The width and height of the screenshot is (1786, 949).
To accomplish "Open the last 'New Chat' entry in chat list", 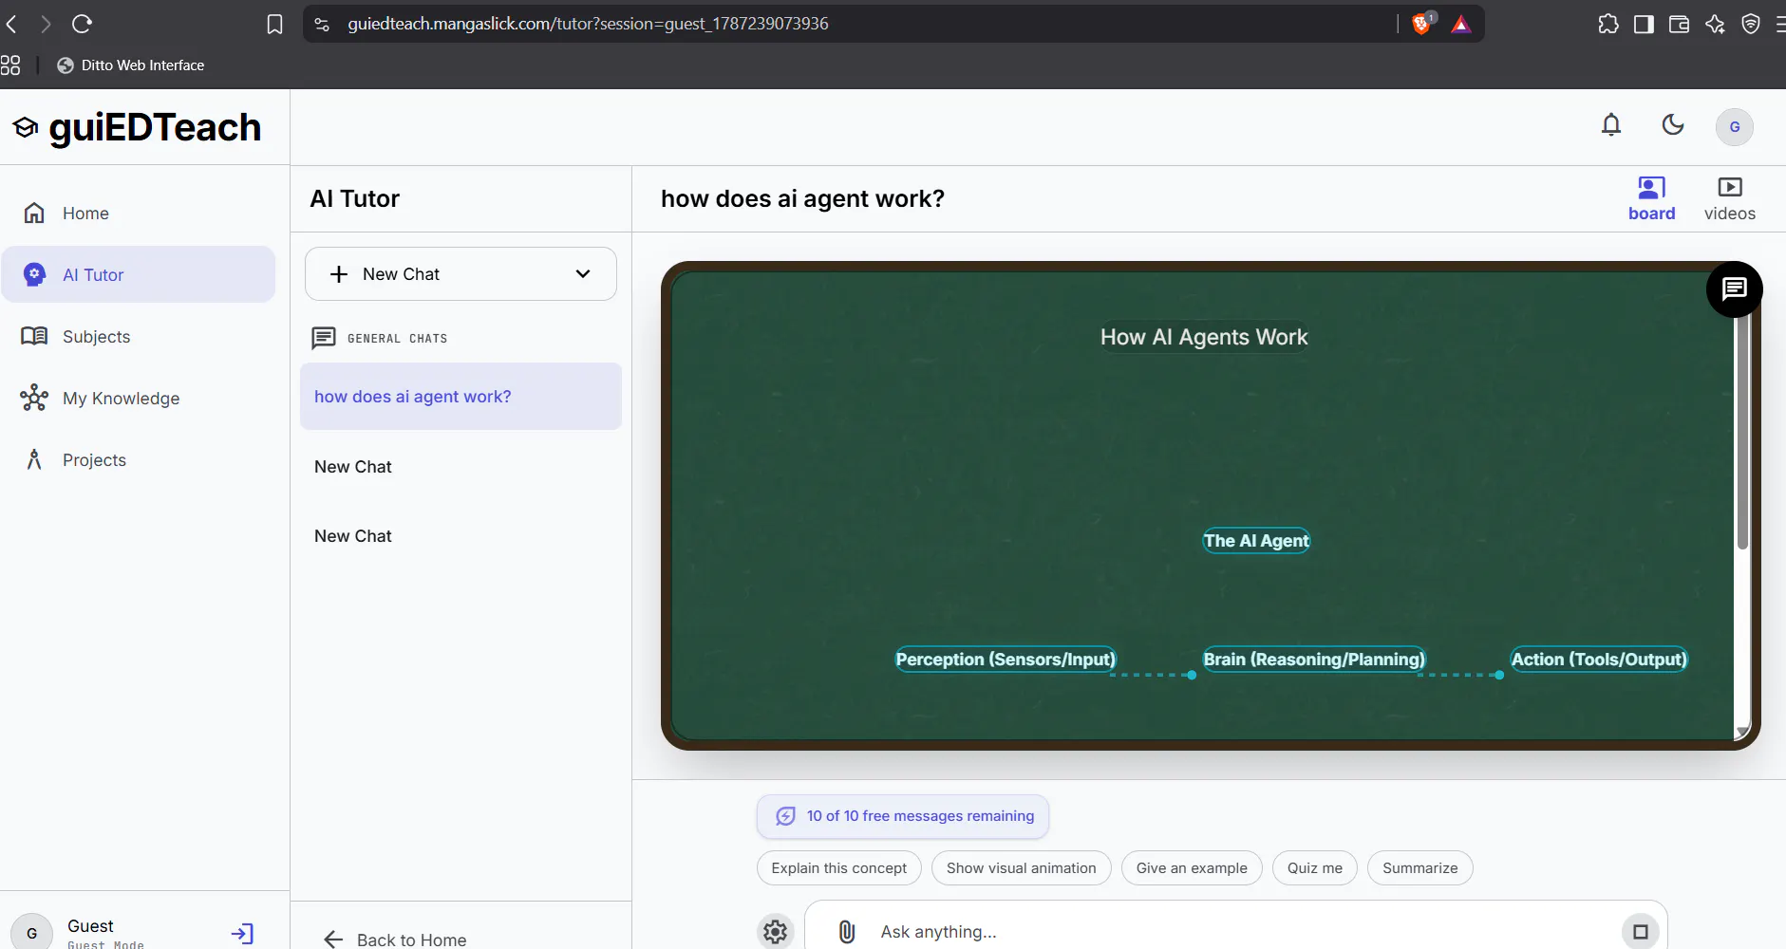I will click(x=461, y=536).
